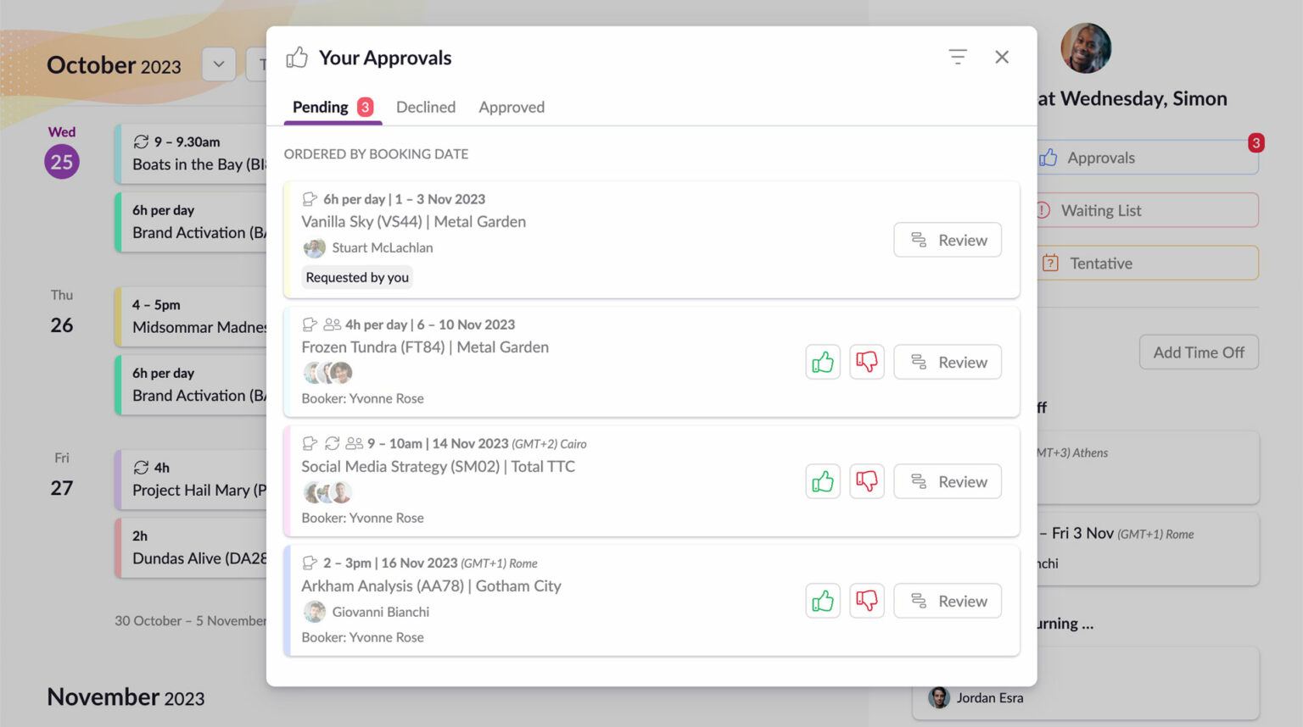Review the Arkham Analysis booking

947,601
